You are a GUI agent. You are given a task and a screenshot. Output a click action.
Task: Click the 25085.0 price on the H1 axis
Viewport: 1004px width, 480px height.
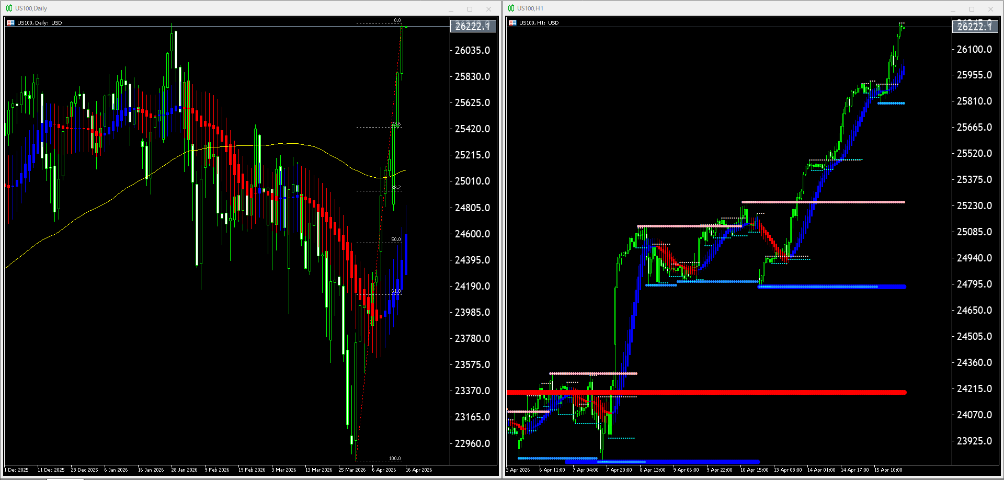click(x=974, y=232)
